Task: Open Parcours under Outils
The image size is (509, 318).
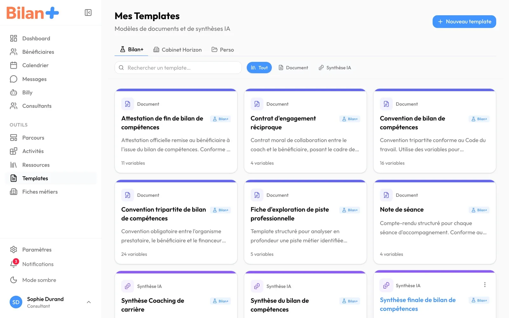Action: pyautogui.click(x=51, y=138)
